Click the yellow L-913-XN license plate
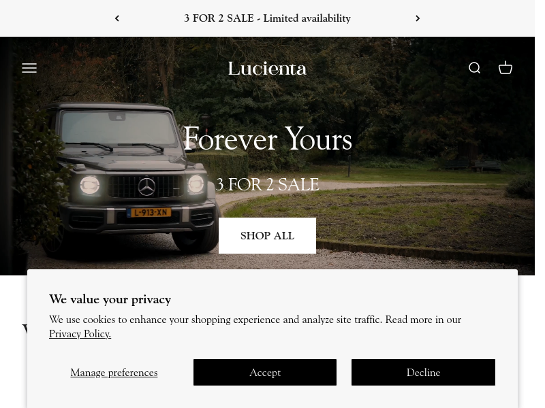Image resolution: width=545 pixels, height=408 pixels. coord(149,212)
